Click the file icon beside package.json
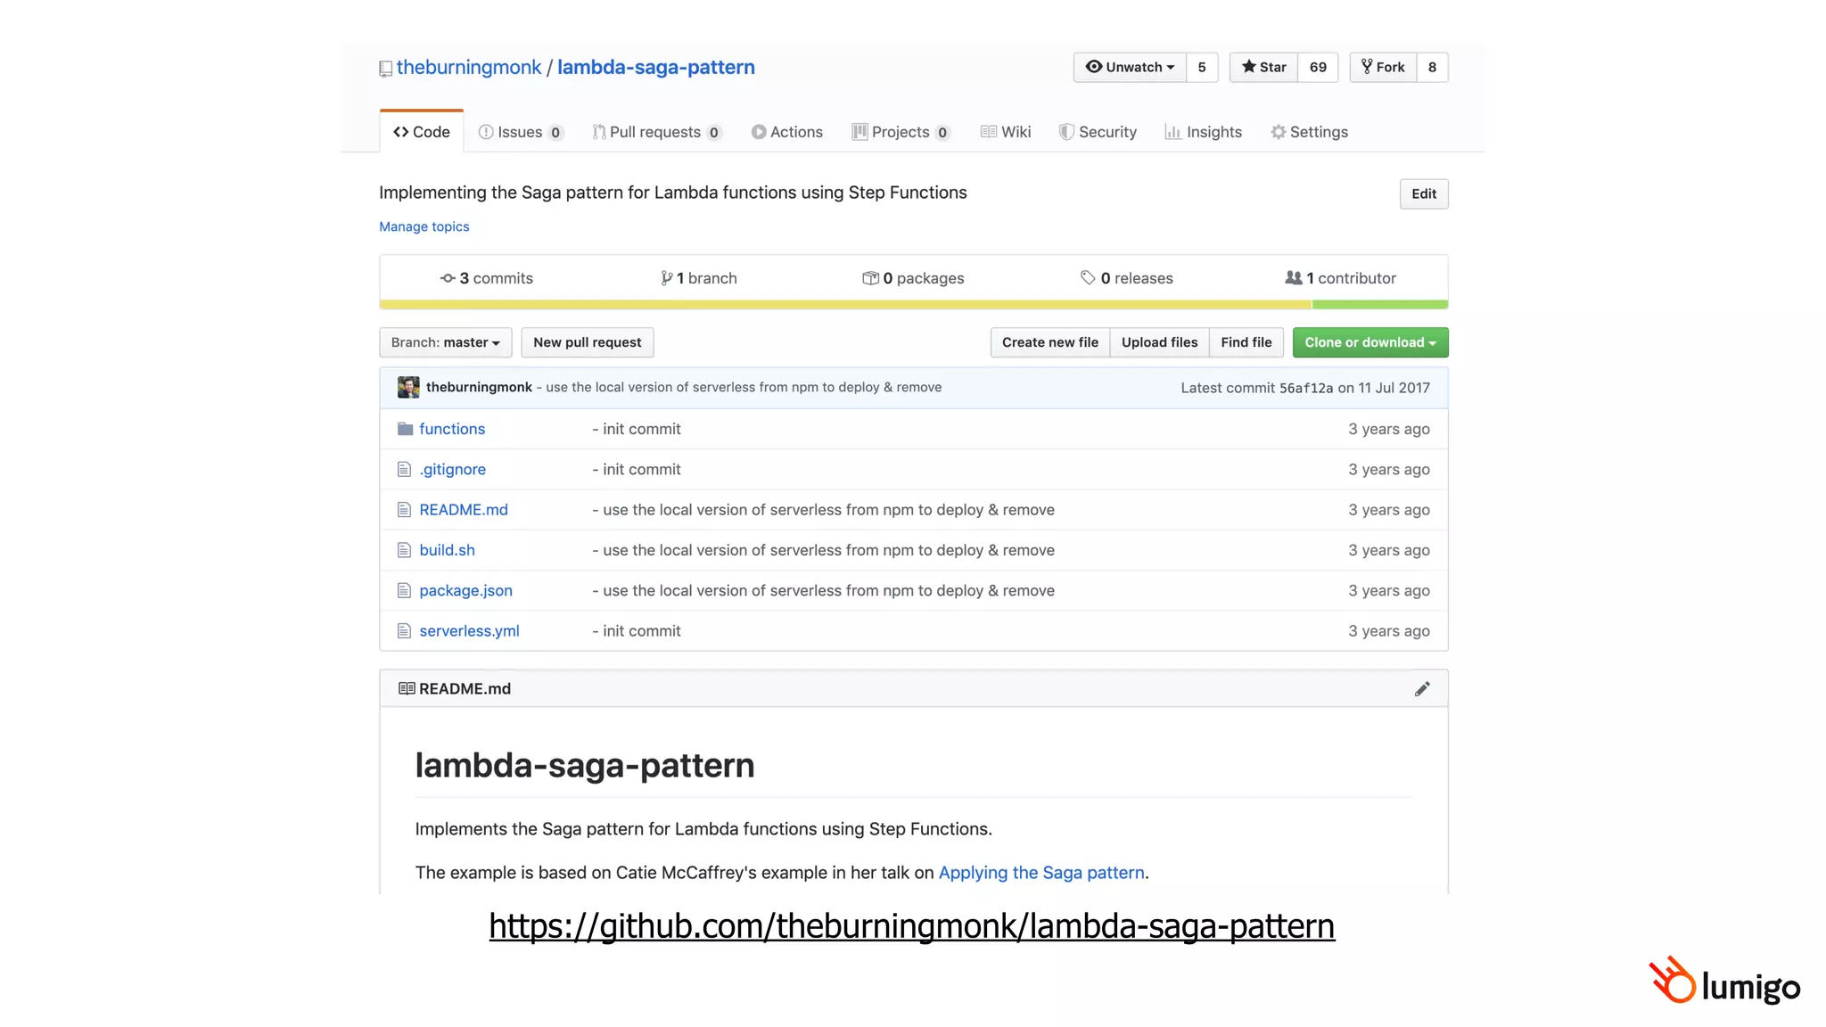The height and width of the screenshot is (1027, 1826). pos(404,590)
